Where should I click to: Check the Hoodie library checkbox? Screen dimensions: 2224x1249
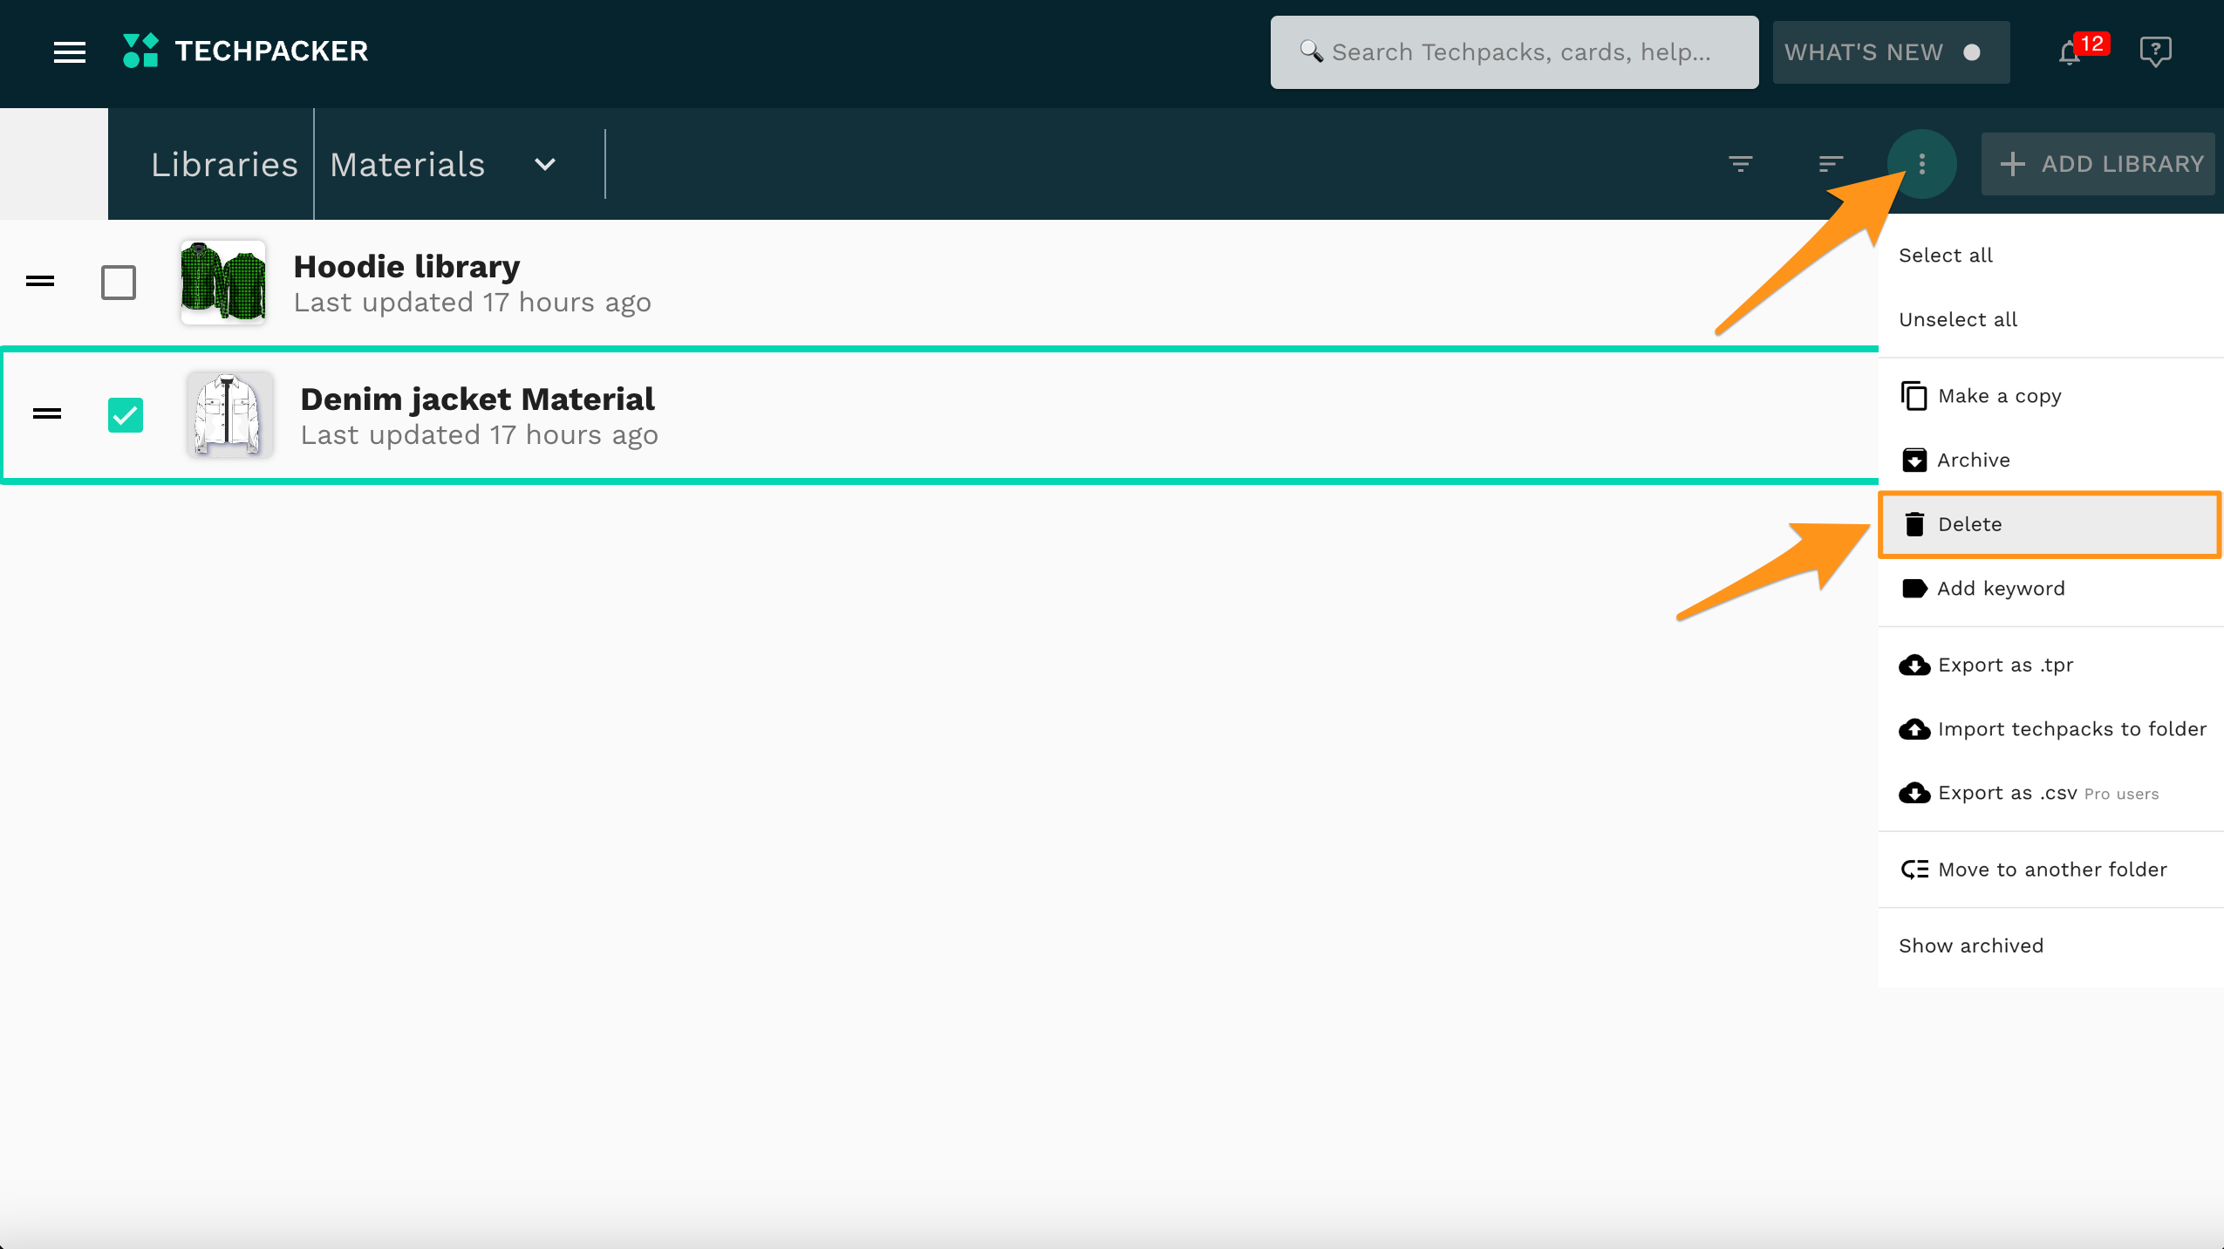tap(119, 283)
